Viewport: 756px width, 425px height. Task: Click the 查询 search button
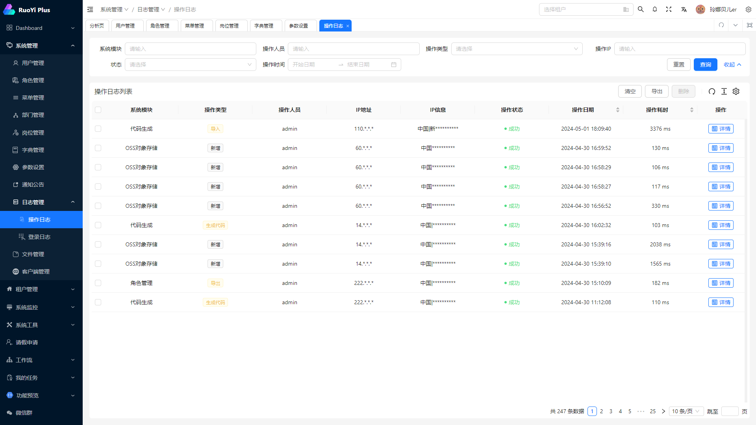pos(706,65)
